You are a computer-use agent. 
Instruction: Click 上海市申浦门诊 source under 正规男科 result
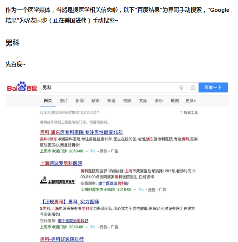(53, 227)
